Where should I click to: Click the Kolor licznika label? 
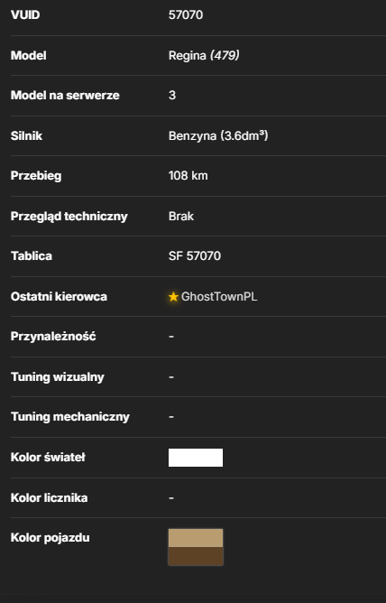coord(50,497)
